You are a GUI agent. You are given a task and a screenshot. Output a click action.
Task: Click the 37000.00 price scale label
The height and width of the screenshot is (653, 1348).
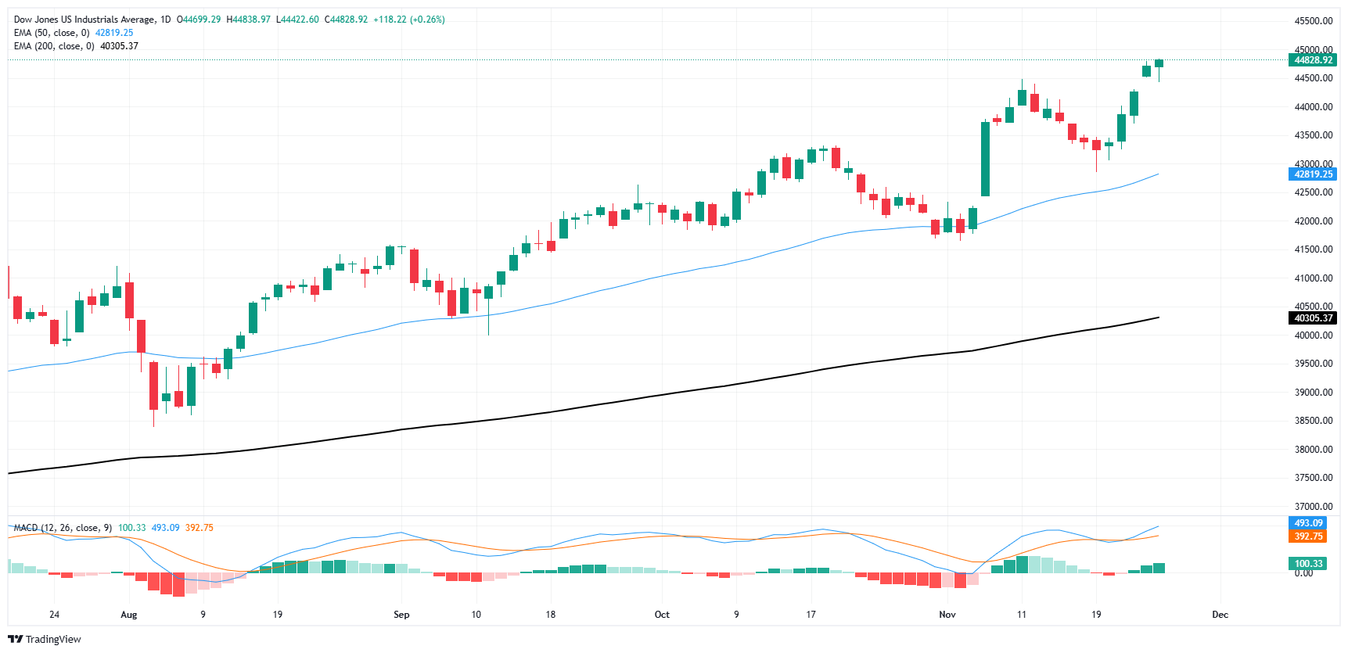pos(1314,507)
